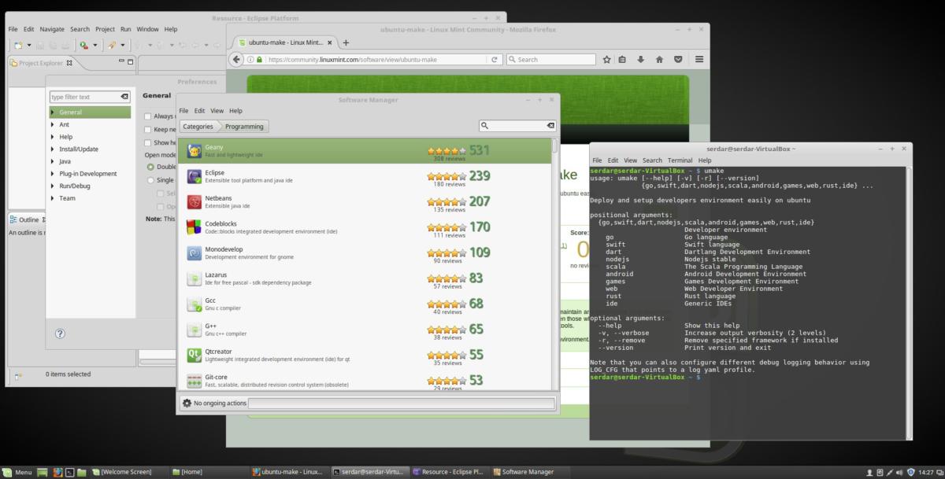
Task: Click the Programming breadcrumb button
Action: click(x=244, y=126)
